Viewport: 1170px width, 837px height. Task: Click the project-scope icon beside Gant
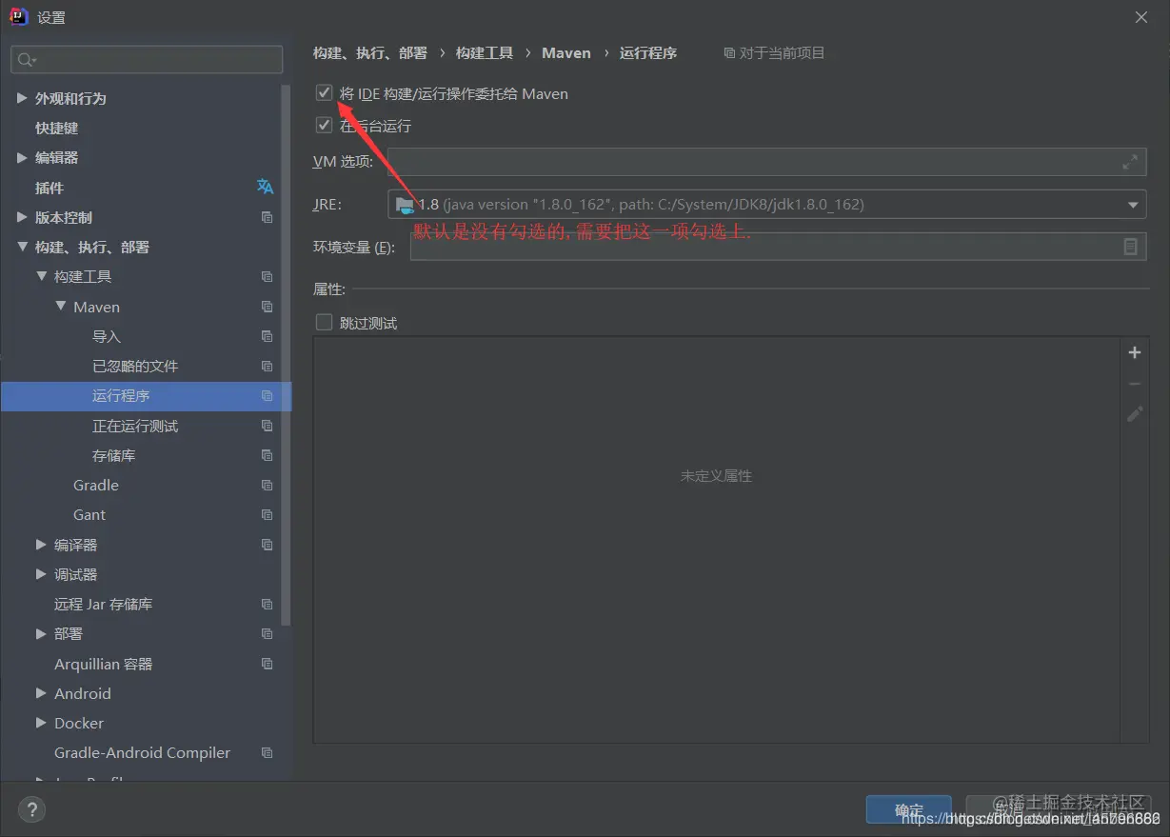[267, 514]
